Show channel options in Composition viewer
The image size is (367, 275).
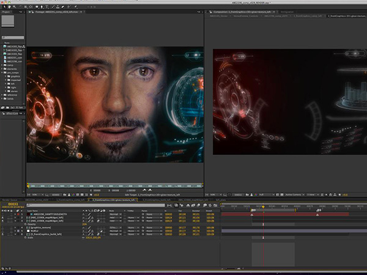[256, 194]
